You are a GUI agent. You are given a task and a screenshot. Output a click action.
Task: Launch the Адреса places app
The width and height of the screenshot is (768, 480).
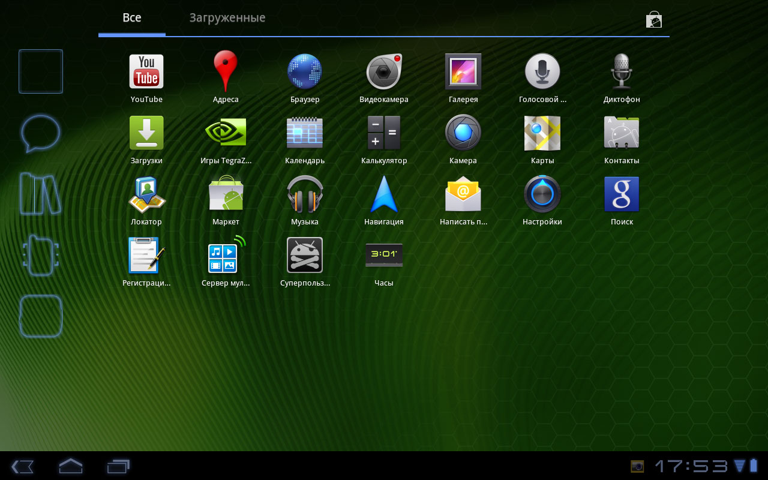point(226,72)
